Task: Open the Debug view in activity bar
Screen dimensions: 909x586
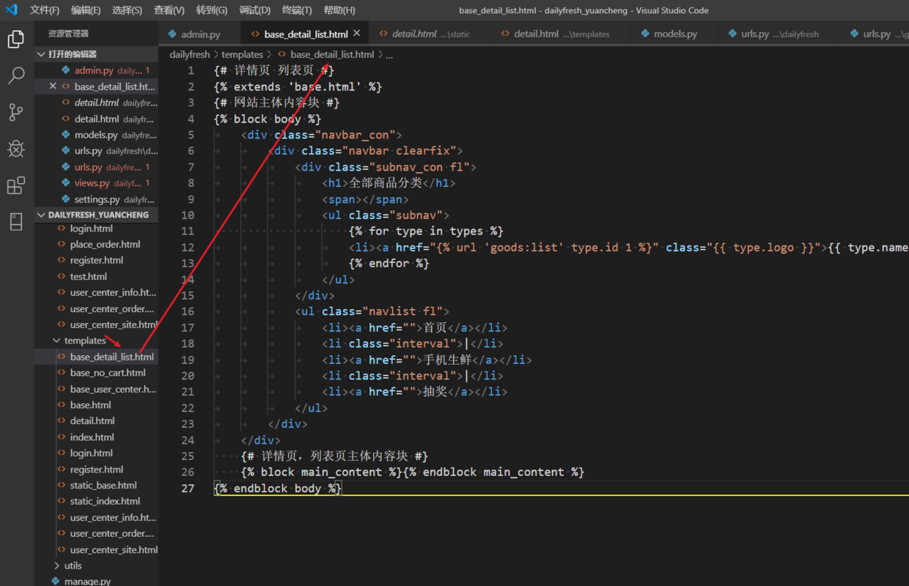Action: 16,149
